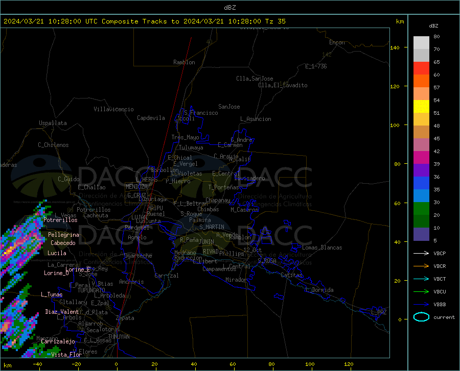
Task: Click the LUJAN map label
Action: pyautogui.click(x=139, y=217)
